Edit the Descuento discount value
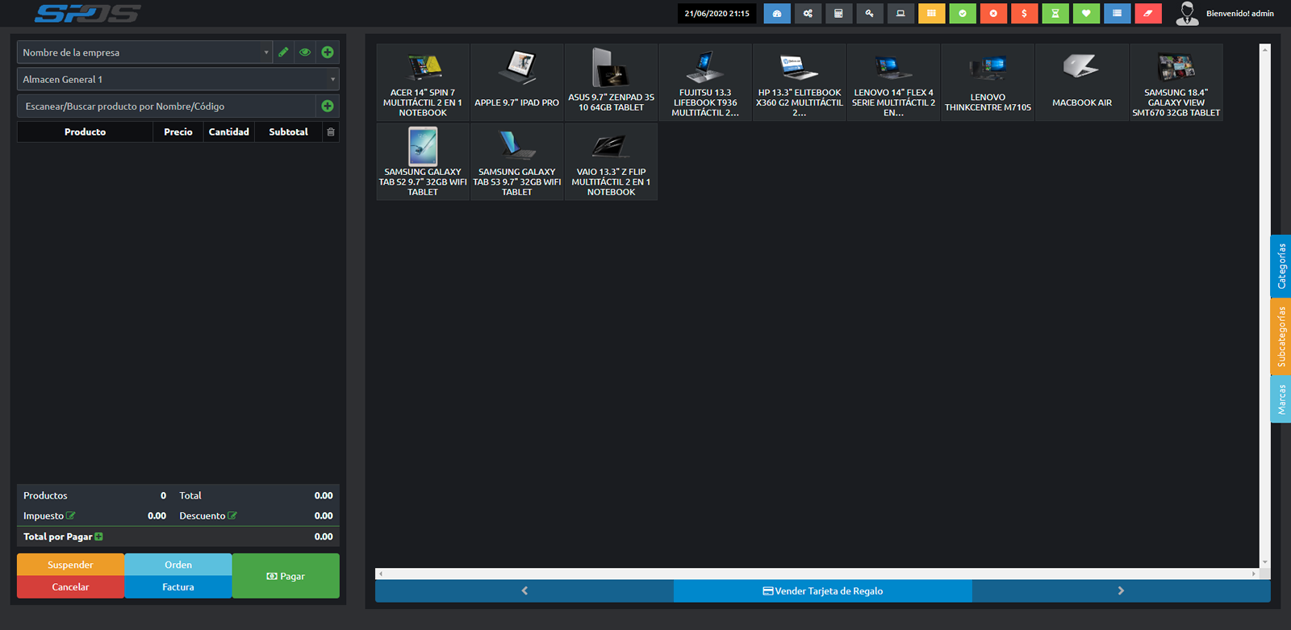Viewport: 1291px width, 630px height. [x=232, y=516]
